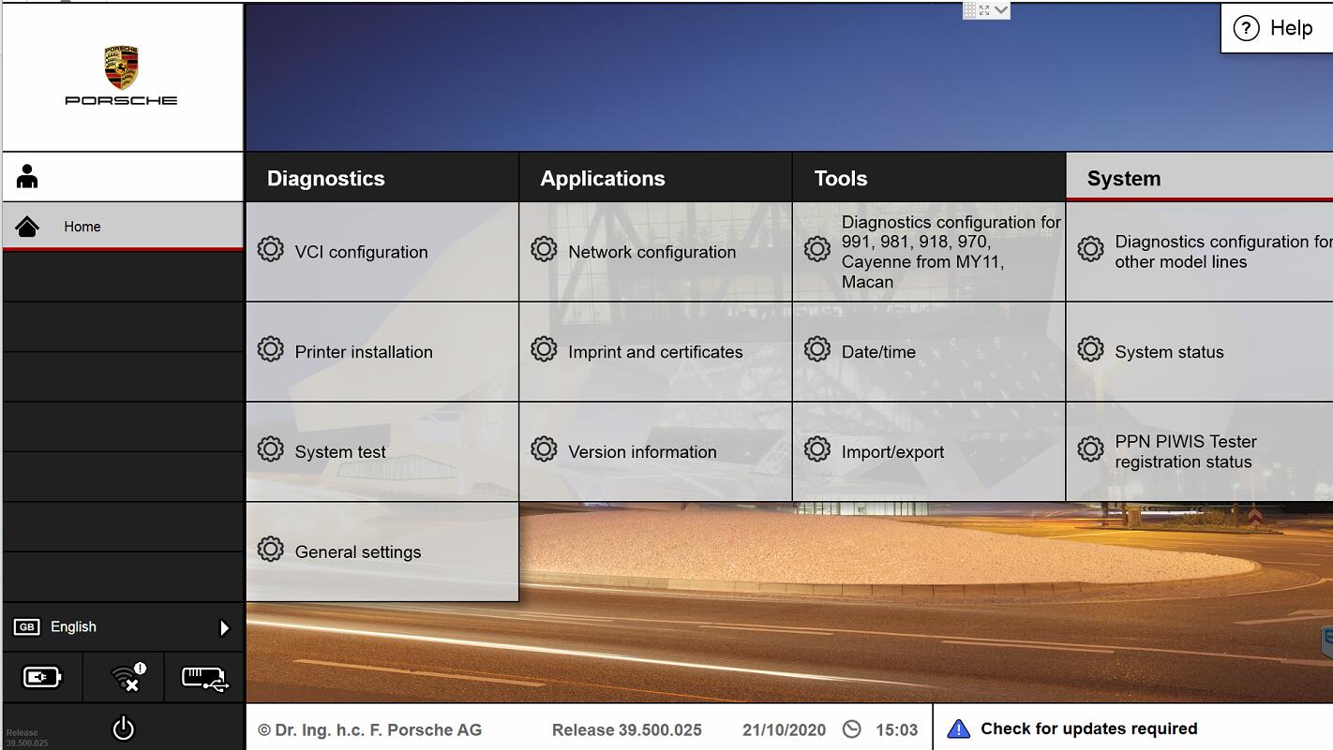
Task: Open General settings
Action: [x=382, y=552]
